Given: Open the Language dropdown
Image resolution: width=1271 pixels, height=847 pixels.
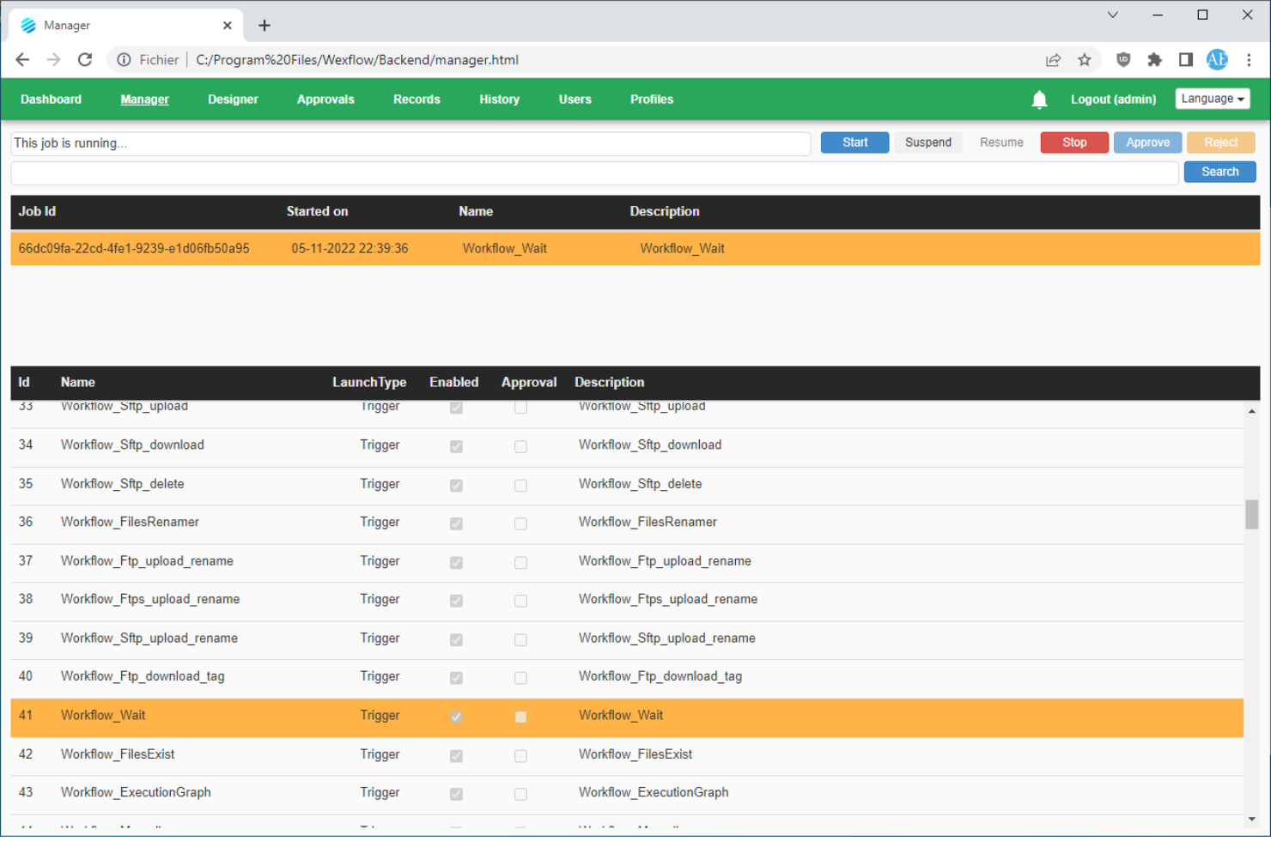Looking at the screenshot, I should coord(1212,98).
